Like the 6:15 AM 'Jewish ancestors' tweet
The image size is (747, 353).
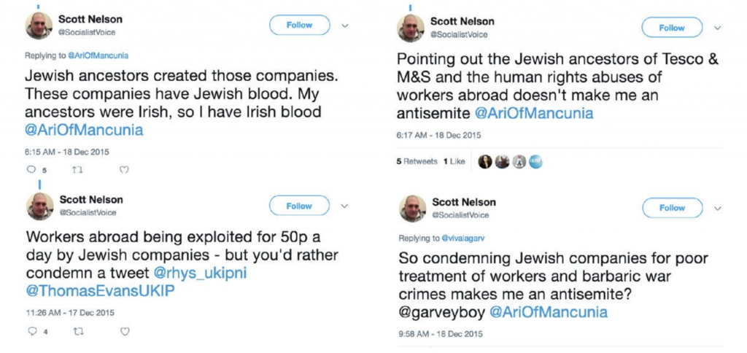123,170
